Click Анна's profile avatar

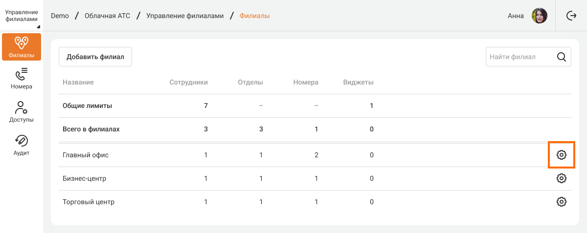[539, 16]
